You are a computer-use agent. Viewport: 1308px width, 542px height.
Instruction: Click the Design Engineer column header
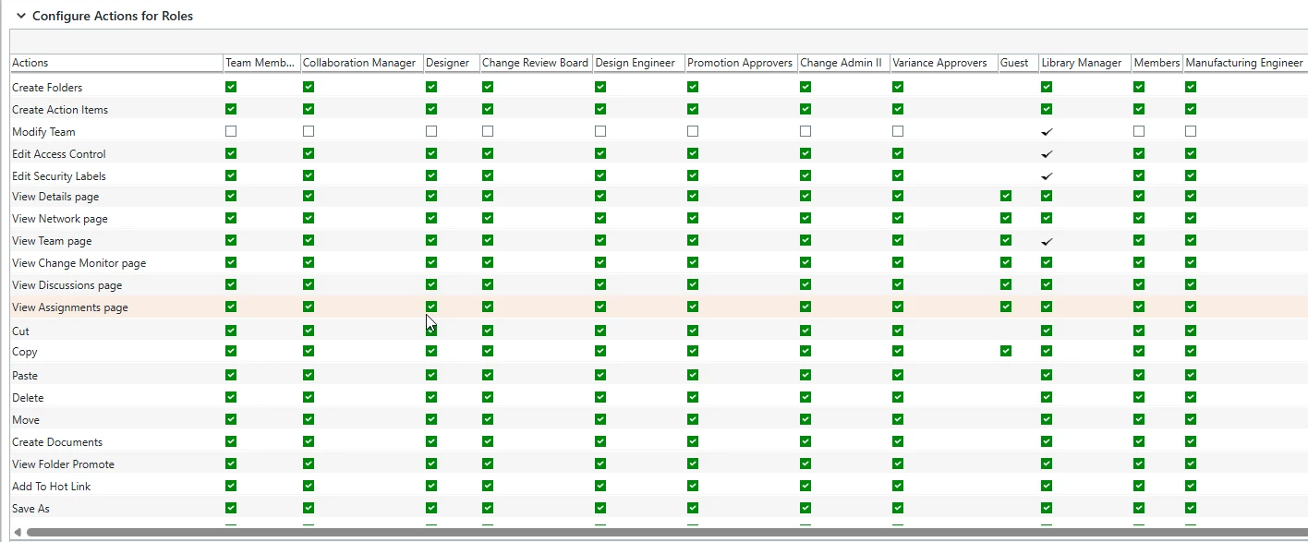639,63
